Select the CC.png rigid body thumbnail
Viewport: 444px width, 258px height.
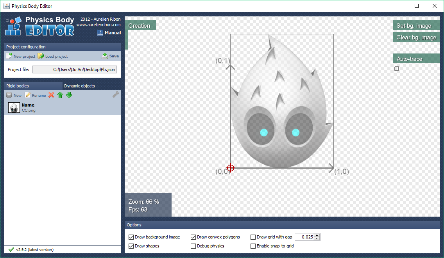click(14, 107)
